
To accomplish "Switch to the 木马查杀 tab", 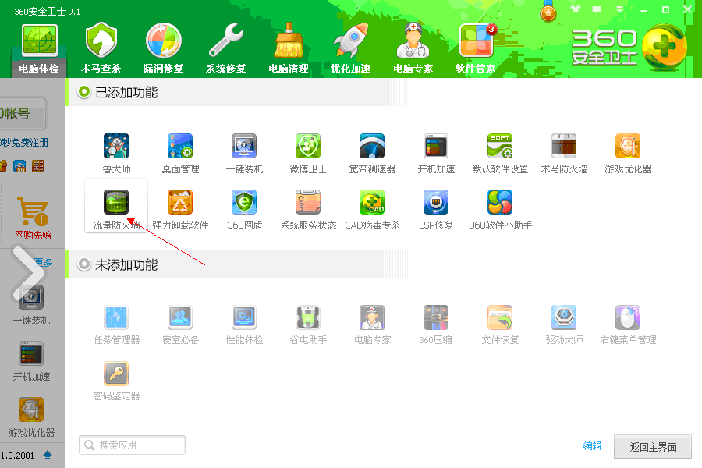I will [101, 49].
